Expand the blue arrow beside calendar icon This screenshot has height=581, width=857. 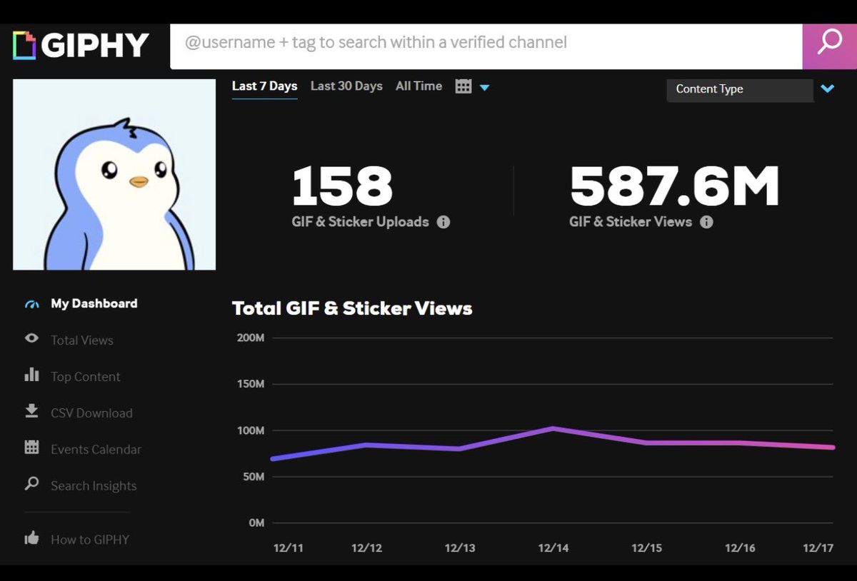pyautogui.click(x=484, y=88)
